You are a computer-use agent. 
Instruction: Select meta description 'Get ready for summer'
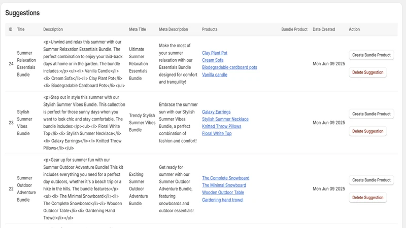coord(176,189)
